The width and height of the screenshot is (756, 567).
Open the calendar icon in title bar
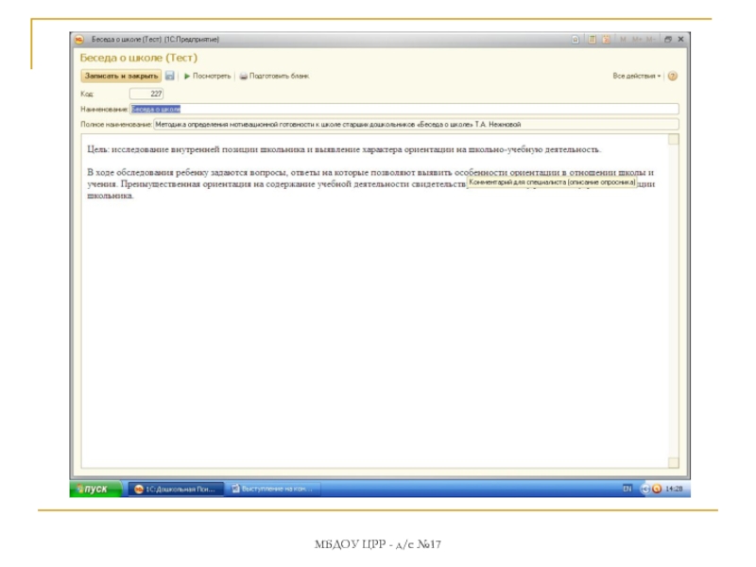point(606,40)
